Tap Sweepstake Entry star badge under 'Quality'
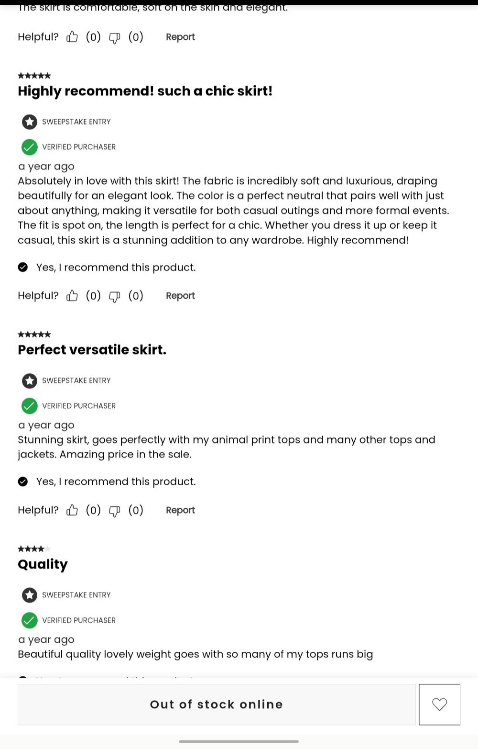This screenshot has height=749, width=478. point(30,595)
